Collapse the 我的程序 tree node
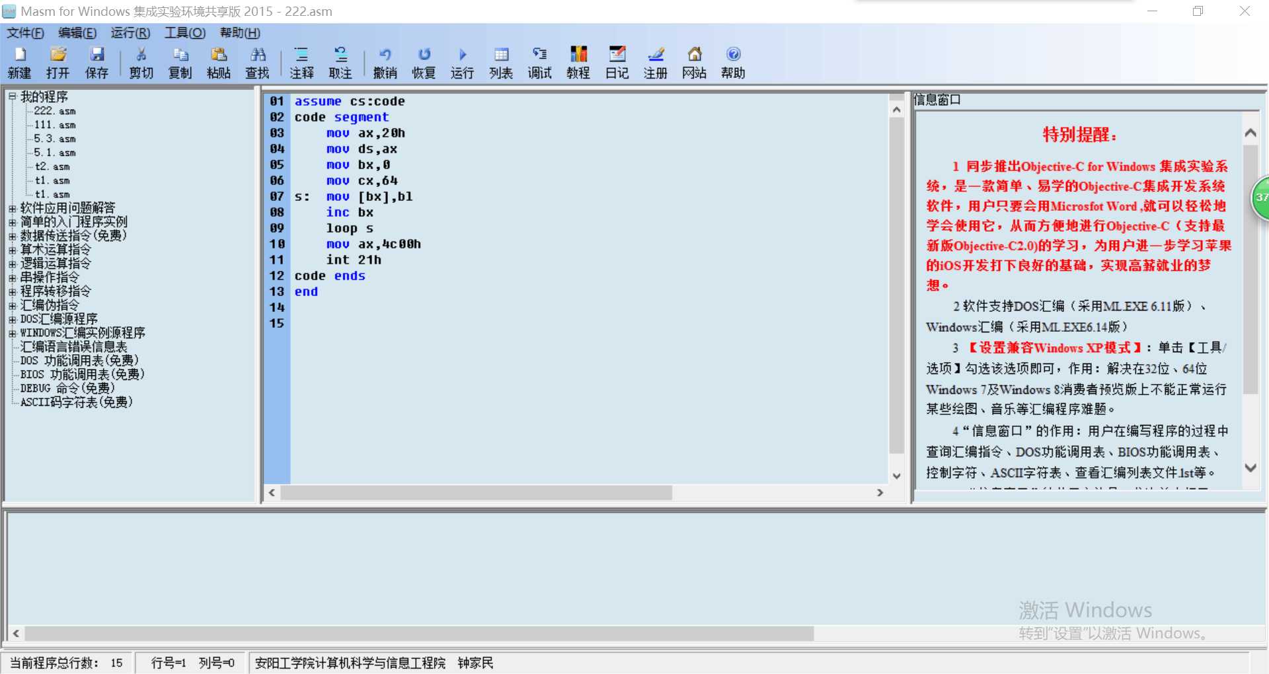Image resolution: width=1269 pixels, height=674 pixels. pyautogui.click(x=12, y=96)
